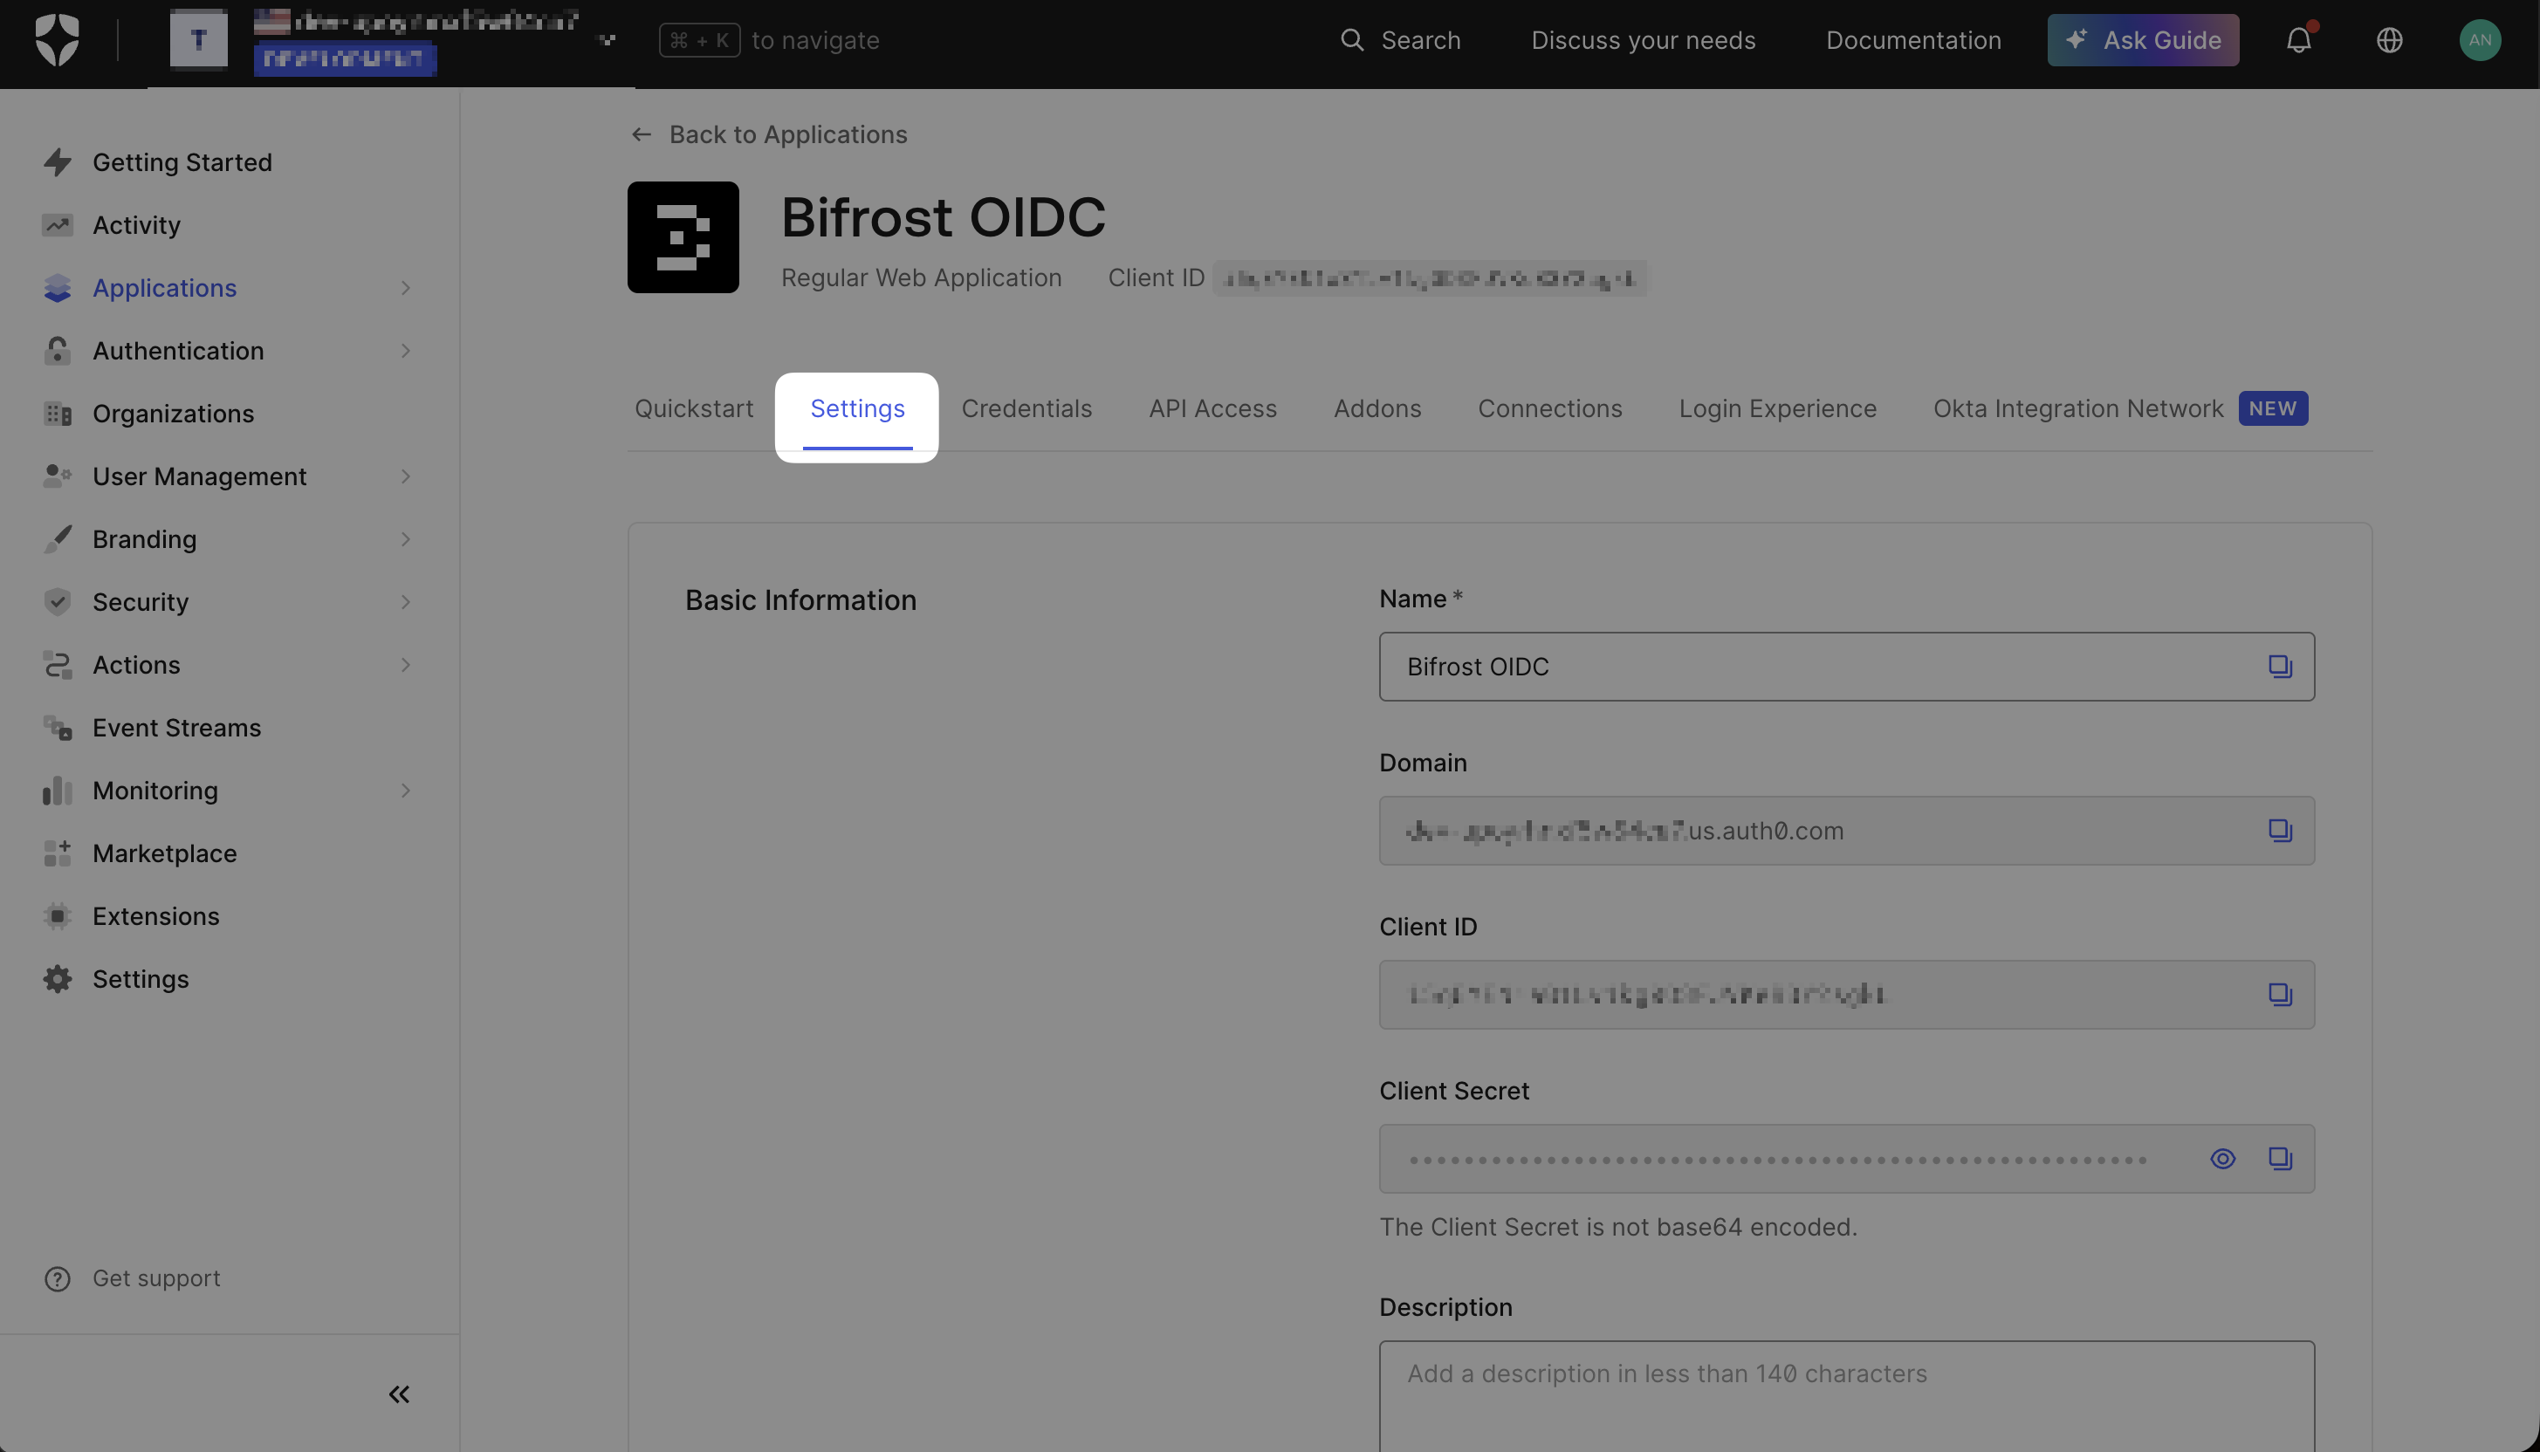Screen dimensions: 2540x1452
Task: Expand the Applications chevron
Action: [x=405, y=288]
